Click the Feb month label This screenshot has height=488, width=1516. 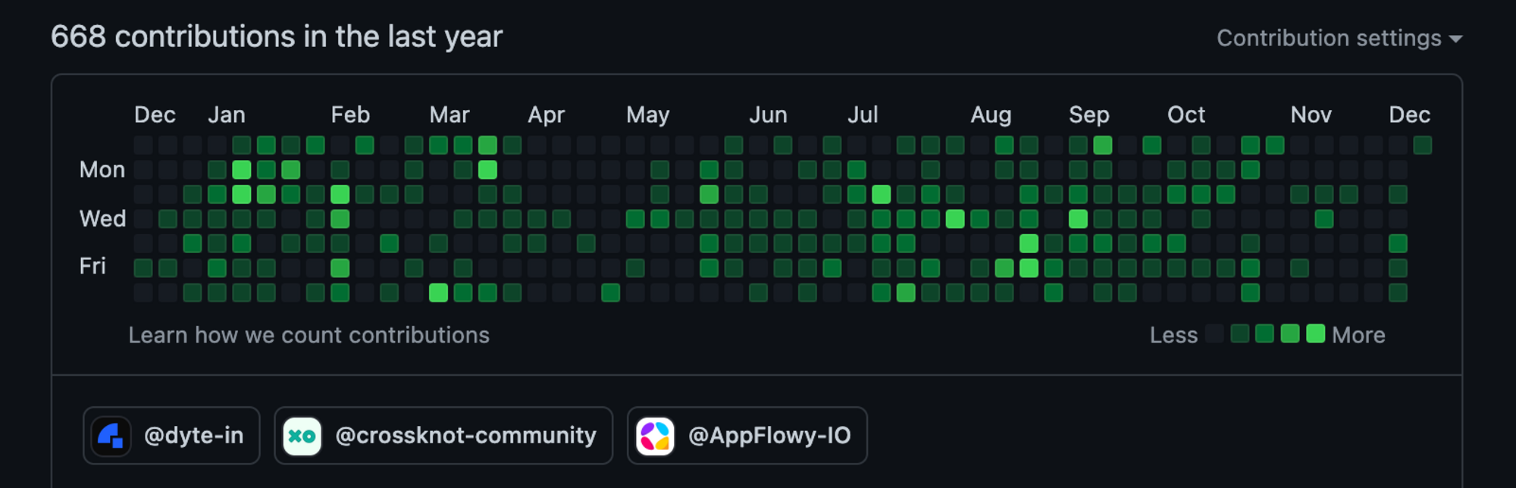pos(350,114)
